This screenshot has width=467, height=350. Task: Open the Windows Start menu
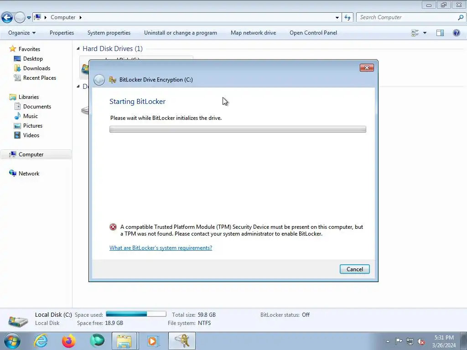[x=12, y=341]
